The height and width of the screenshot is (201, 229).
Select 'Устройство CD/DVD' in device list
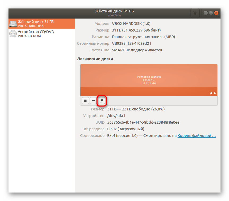click(x=36, y=32)
